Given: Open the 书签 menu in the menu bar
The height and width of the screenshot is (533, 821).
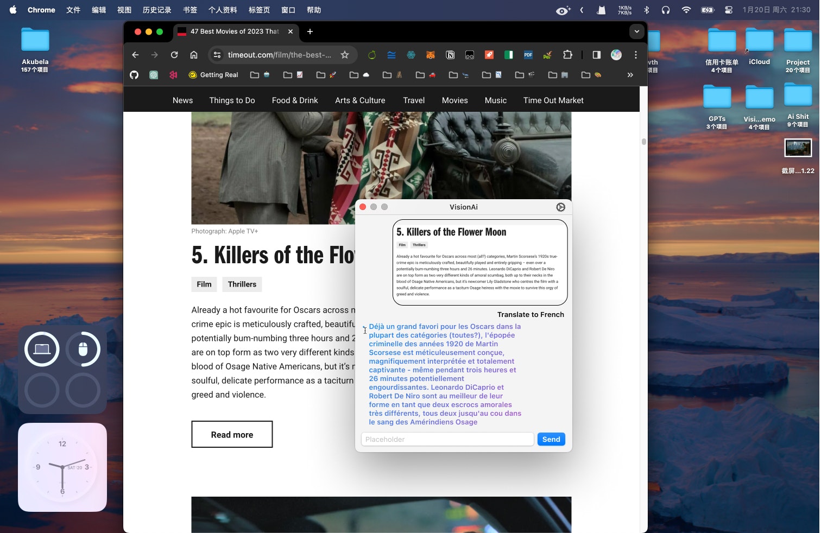Looking at the screenshot, I should [x=190, y=10].
